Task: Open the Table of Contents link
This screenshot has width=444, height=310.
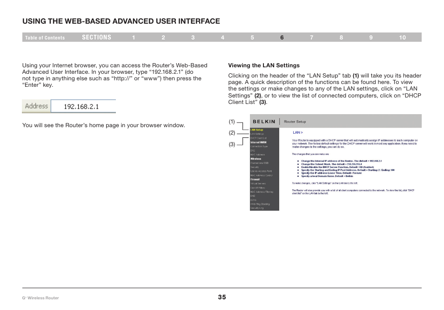Action: [45, 38]
